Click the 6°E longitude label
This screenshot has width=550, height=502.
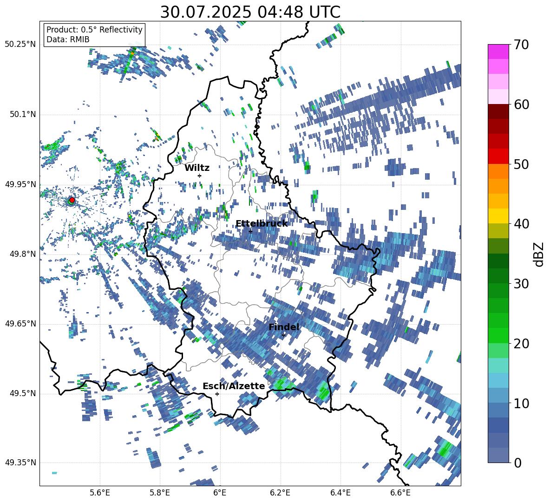(x=220, y=493)
